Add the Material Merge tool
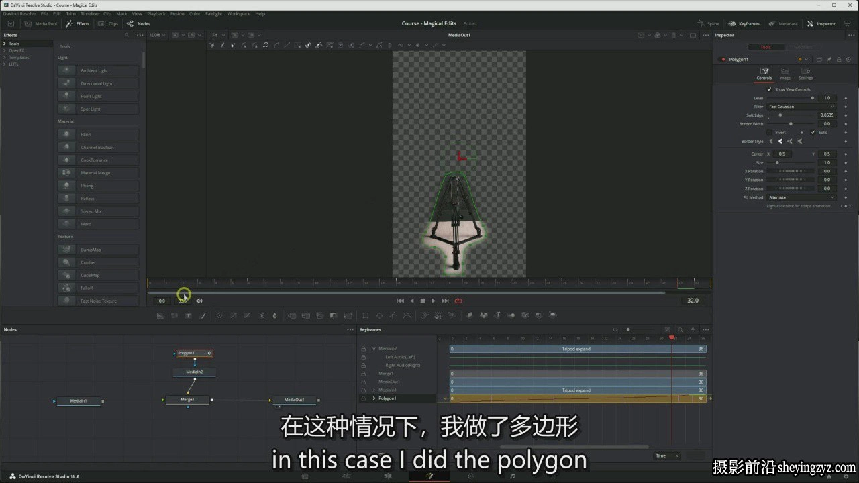This screenshot has height=483, width=859. 99,173
